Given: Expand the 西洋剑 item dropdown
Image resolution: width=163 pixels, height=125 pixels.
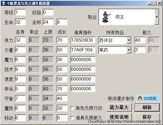Looking at the screenshot, I should 129,40.
